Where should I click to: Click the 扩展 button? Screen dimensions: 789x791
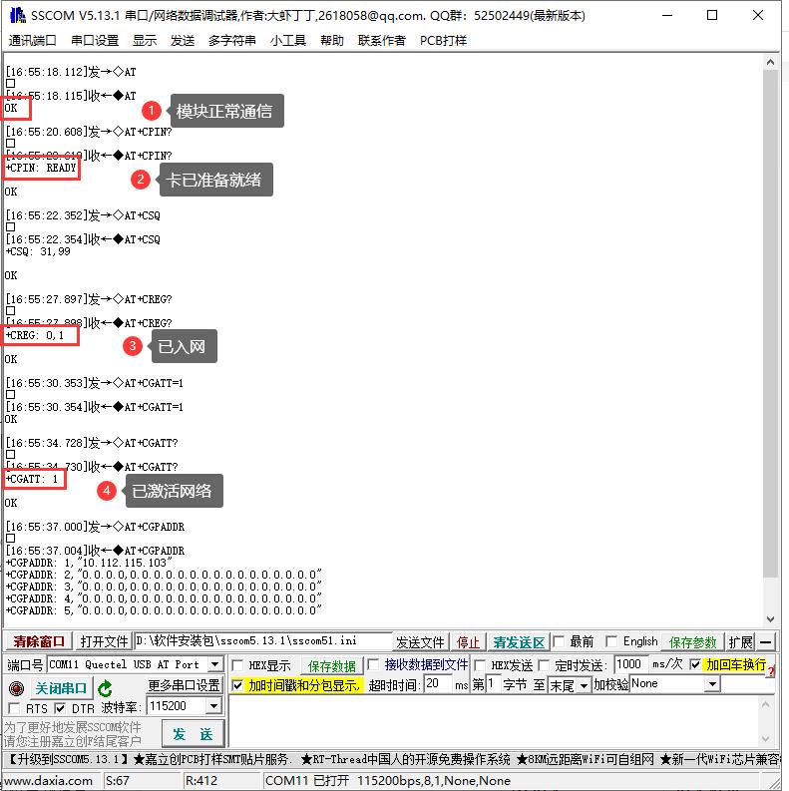point(740,642)
